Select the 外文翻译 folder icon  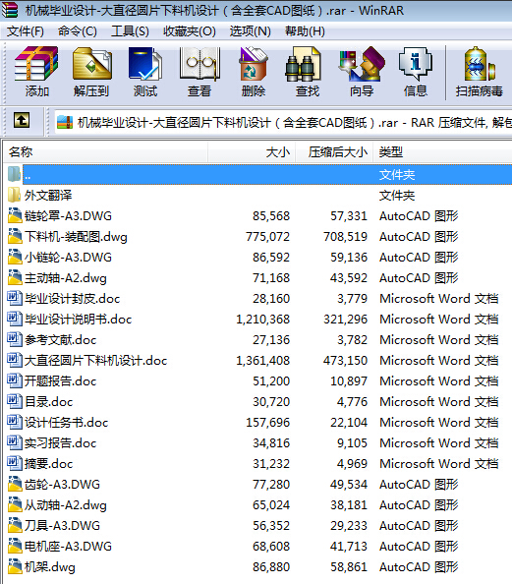(x=14, y=195)
